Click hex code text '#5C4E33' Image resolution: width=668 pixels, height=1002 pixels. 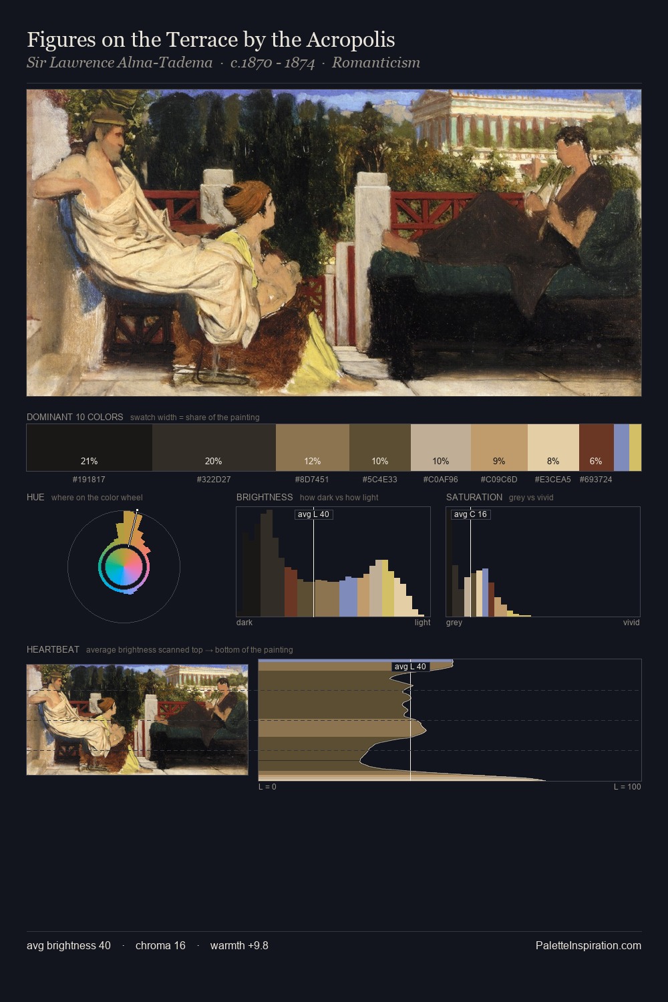(380, 480)
